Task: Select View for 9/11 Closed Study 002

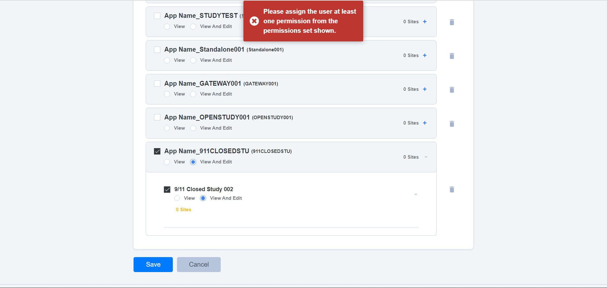Action: coord(177,198)
